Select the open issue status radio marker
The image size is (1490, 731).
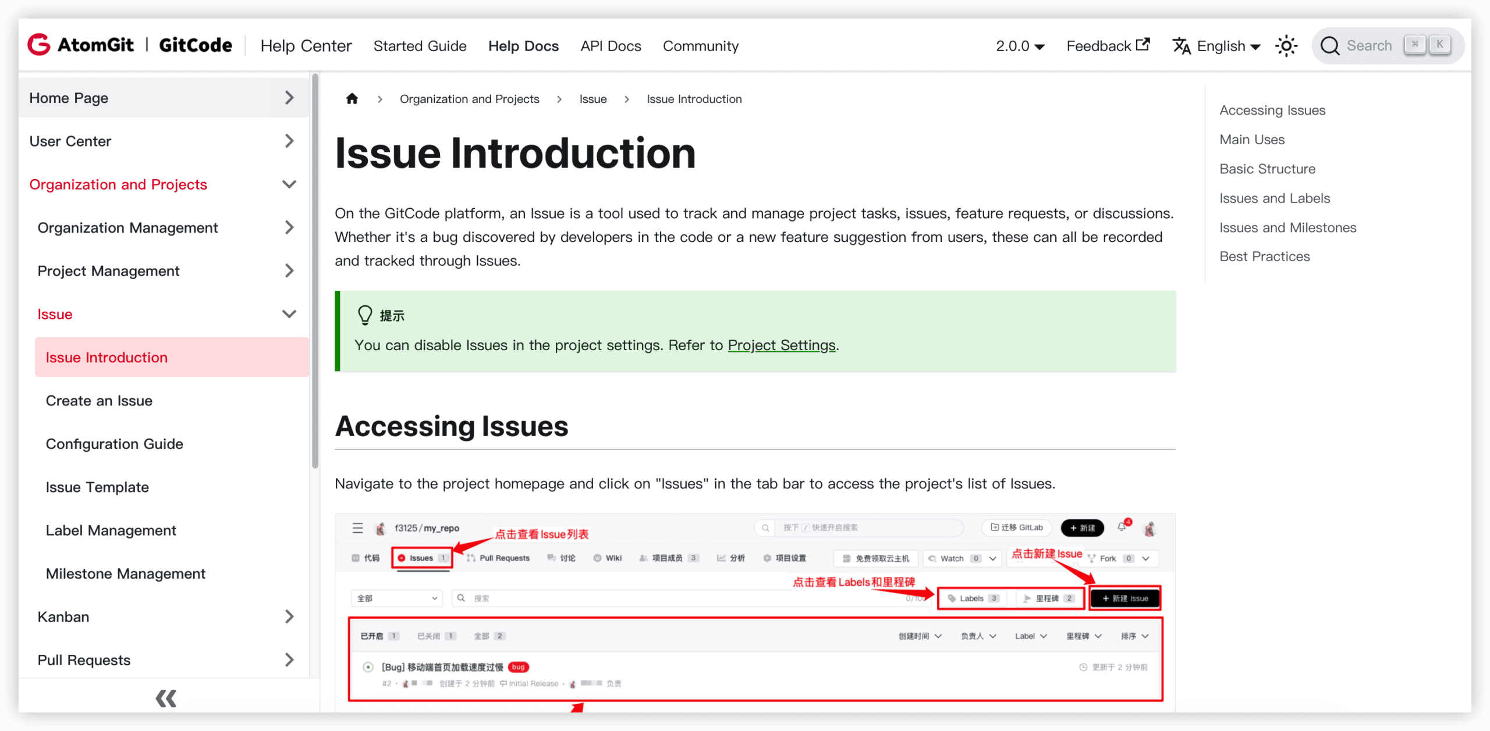[368, 667]
